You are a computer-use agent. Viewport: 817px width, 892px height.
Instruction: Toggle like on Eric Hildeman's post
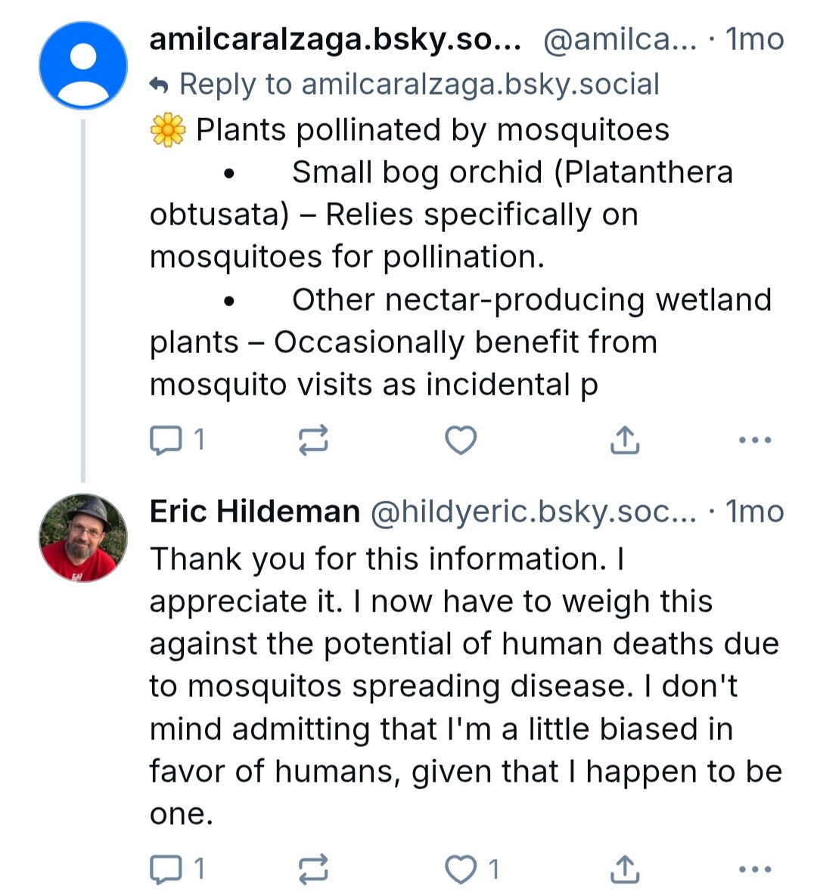click(x=472, y=869)
